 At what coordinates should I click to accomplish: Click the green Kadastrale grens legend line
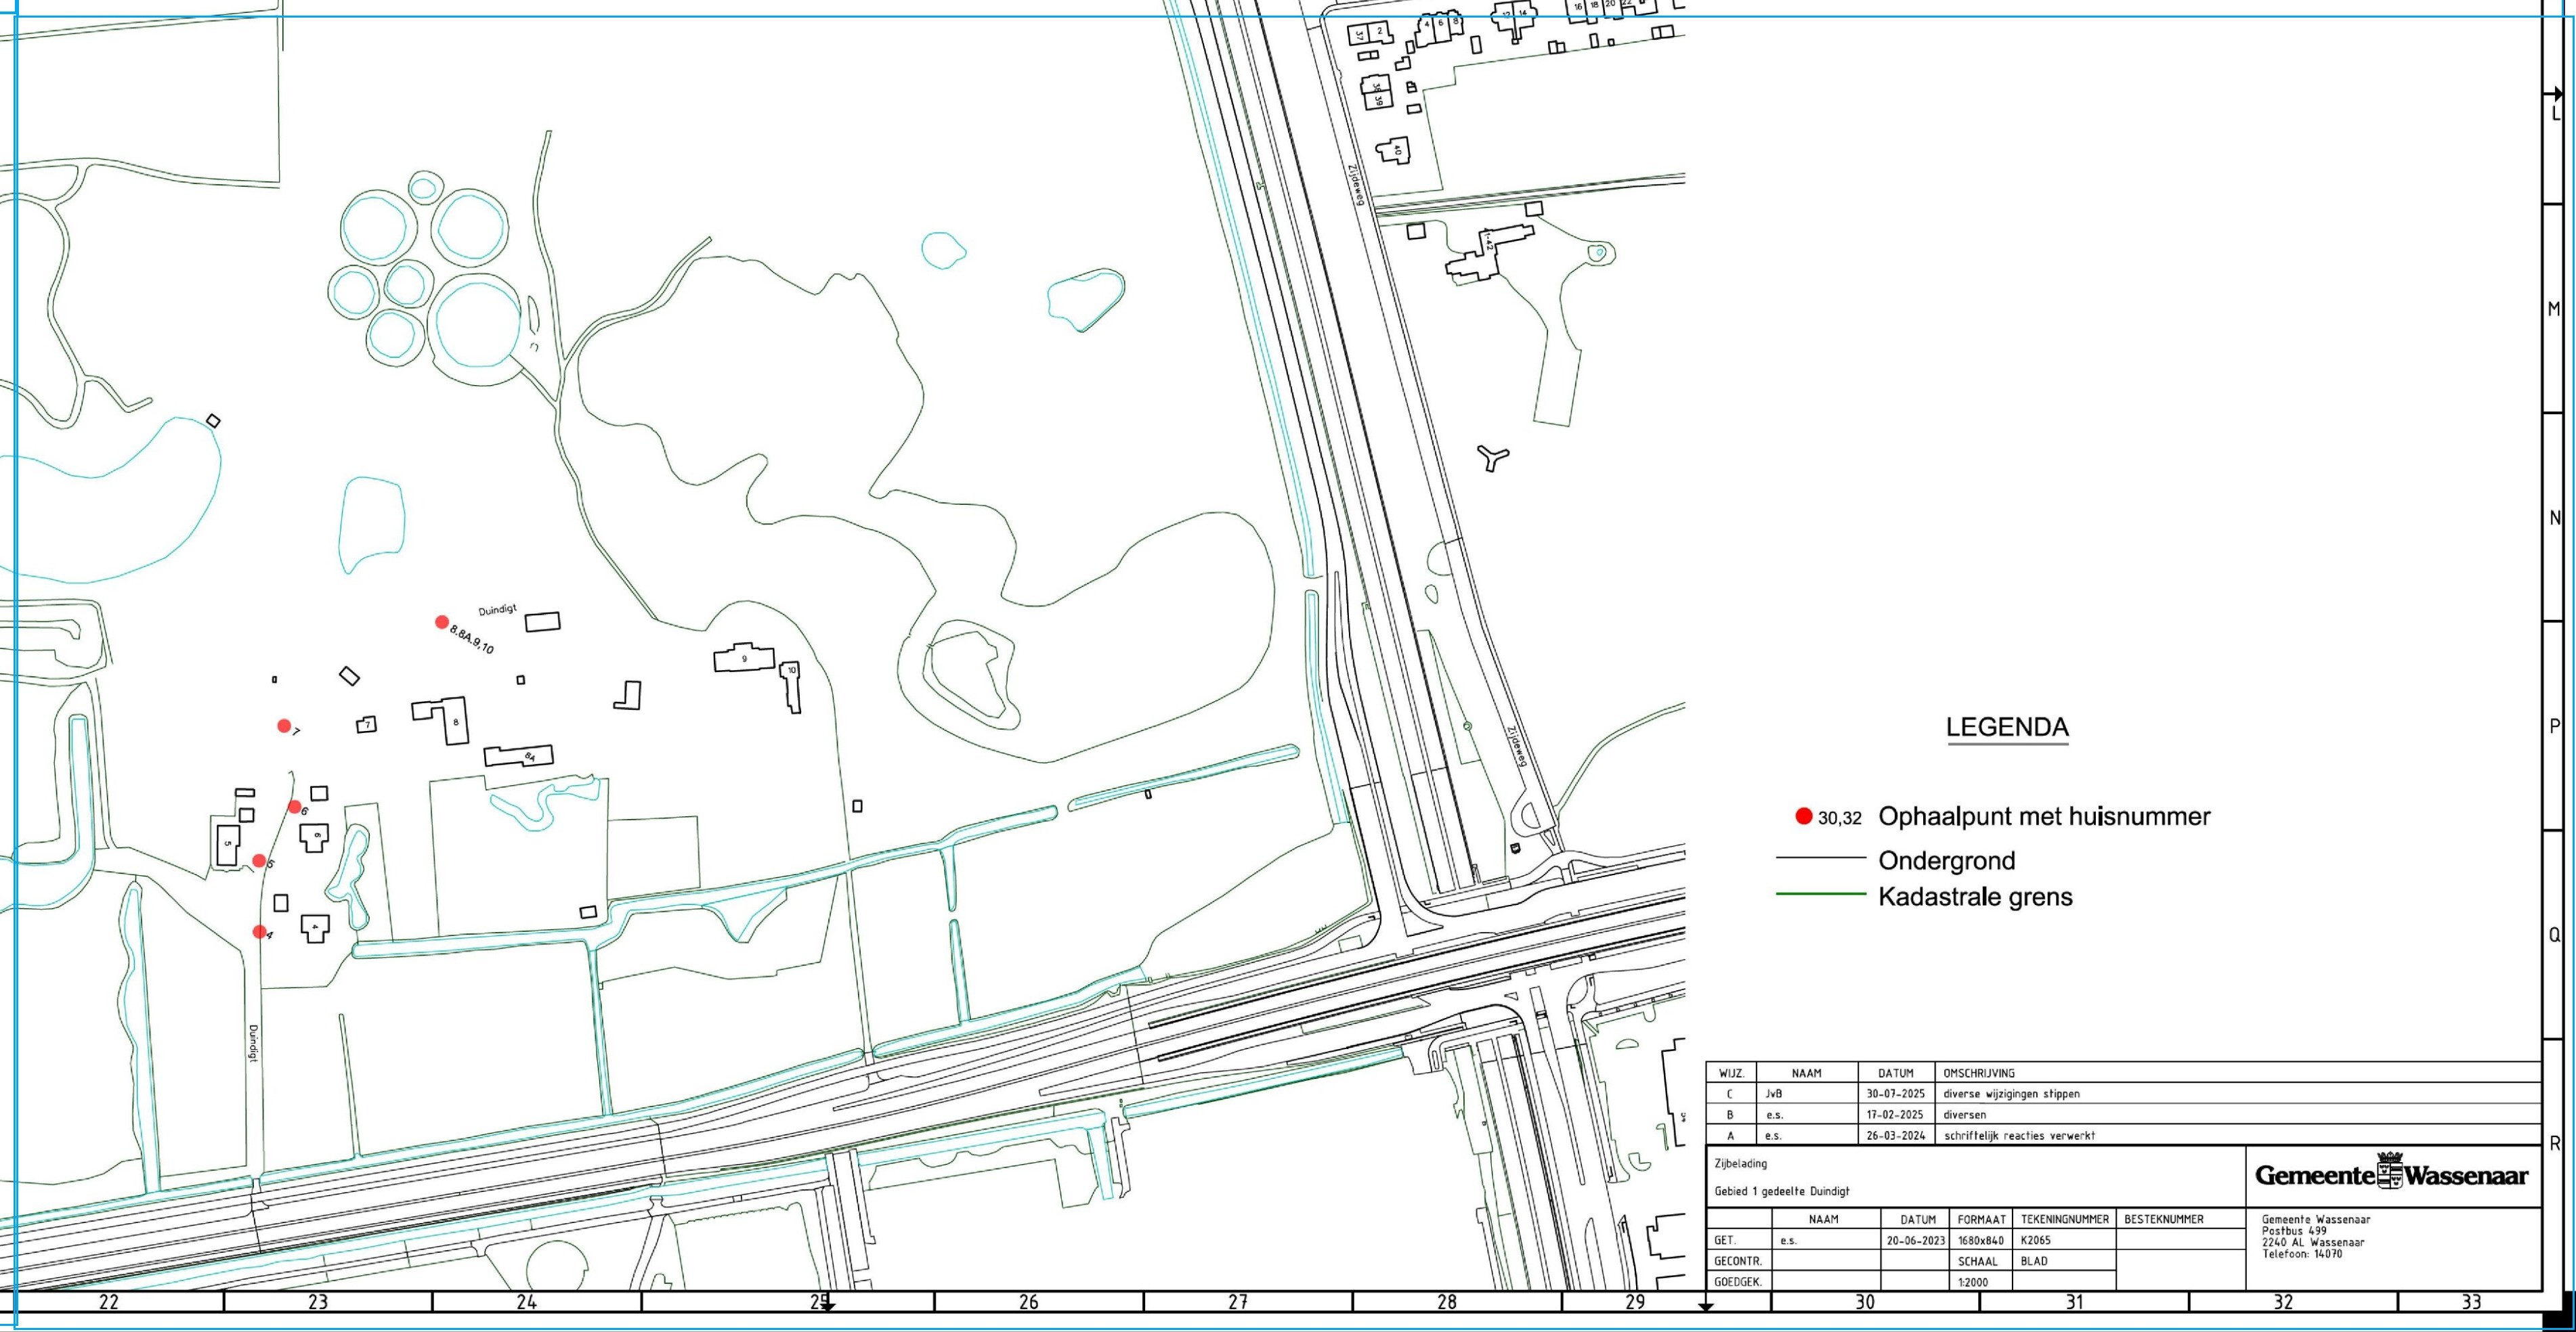(1821, 894)
